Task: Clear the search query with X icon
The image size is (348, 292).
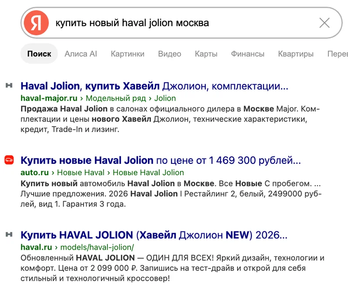Action: [325, 23]
